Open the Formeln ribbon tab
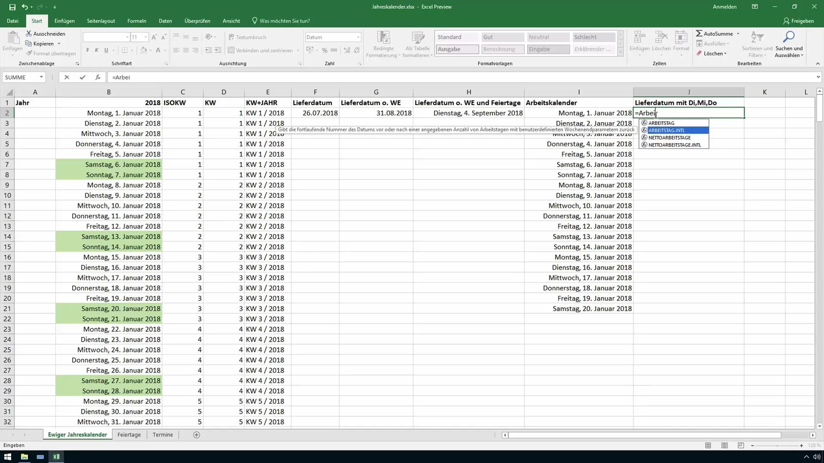Screen dimensions: 824x463 coord(137,21)
